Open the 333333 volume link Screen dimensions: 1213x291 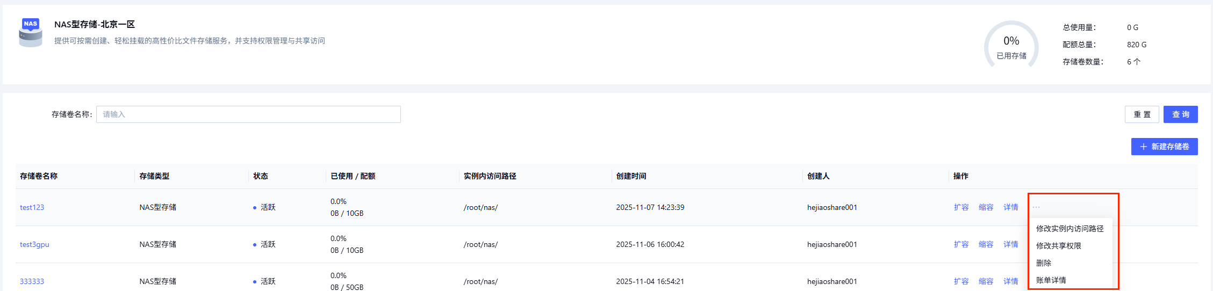tap(32, 281)
